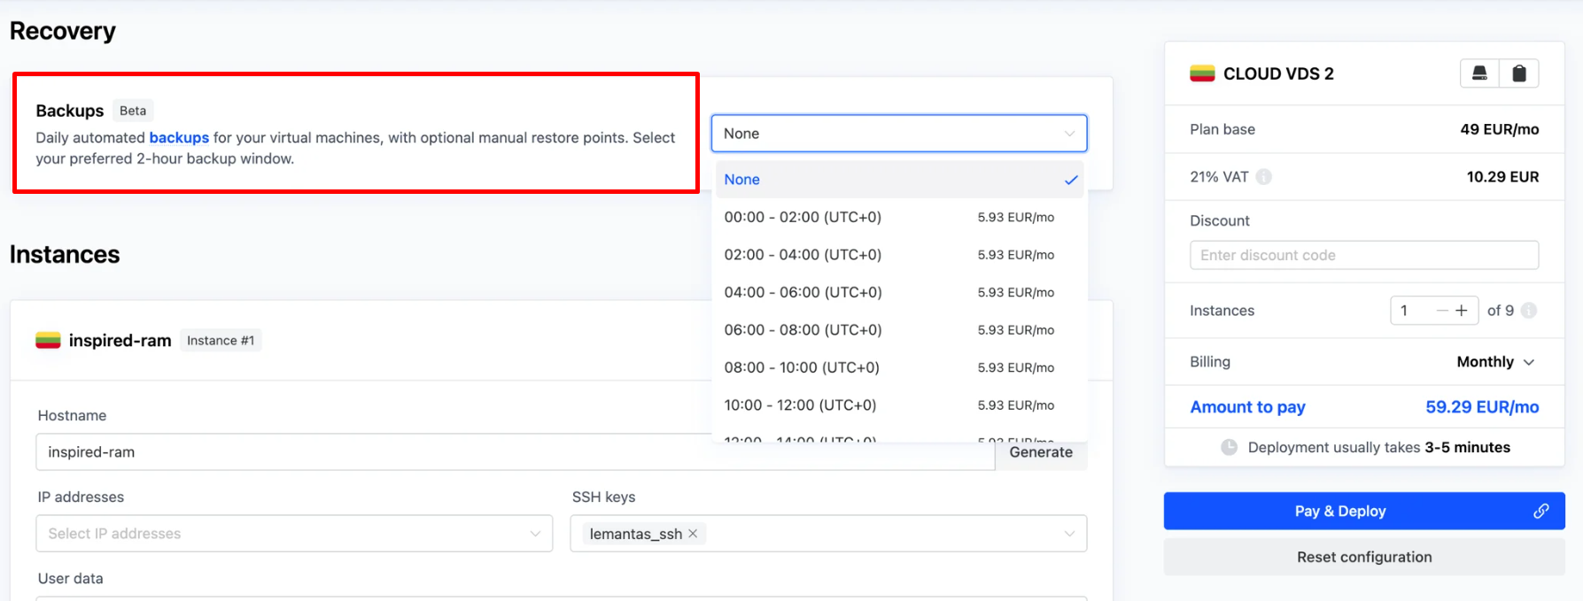Screen dimensions: 1583x601
Task: Click the server drive icon beside CLOUD VDS 2
Action: click(x=1479, y=73)
